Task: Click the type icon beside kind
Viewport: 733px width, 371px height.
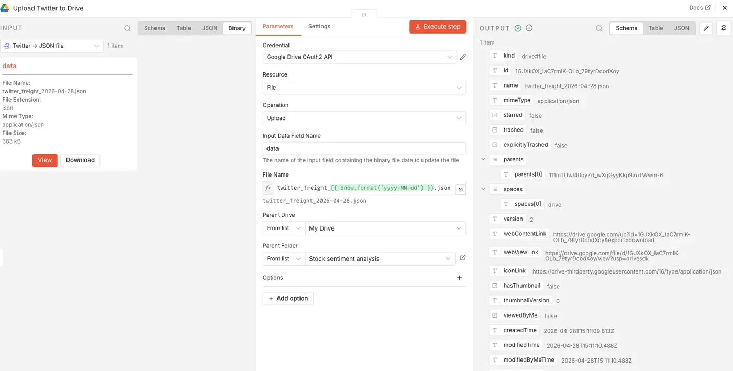Action: pos(495,56)
